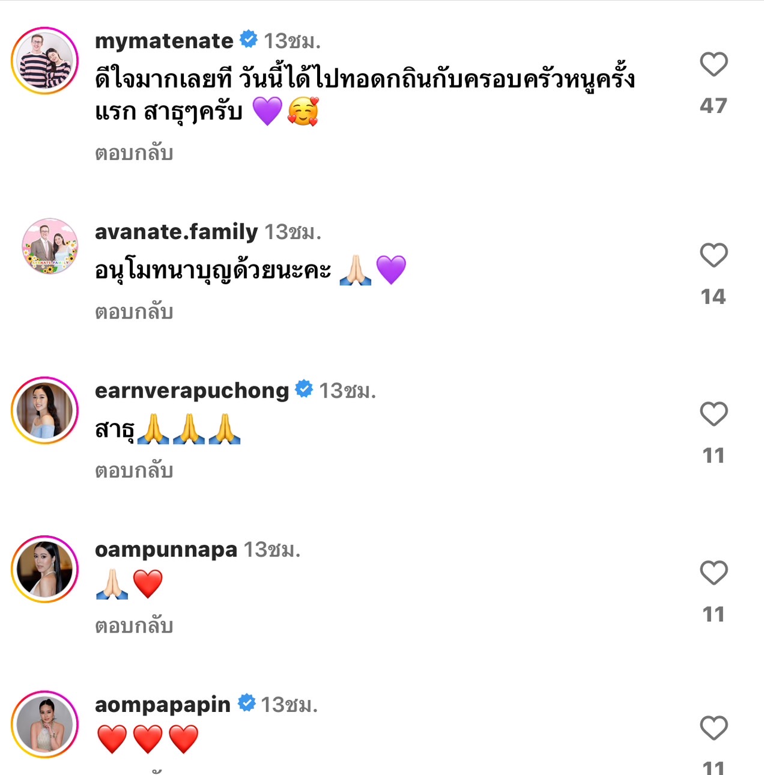Open avanate.family profile picture
This screenshot has width=764, height=775.
tap(50, 246)
